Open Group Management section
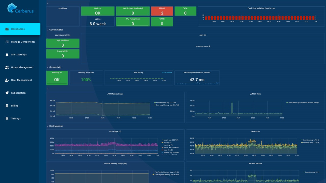Viewport: 326px width, 183px height. (20, 67)
